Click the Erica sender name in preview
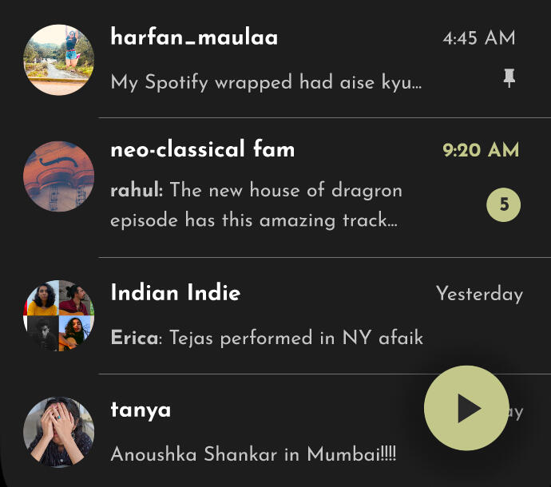The width and height of the screenshot is (551, 487). 137,338
